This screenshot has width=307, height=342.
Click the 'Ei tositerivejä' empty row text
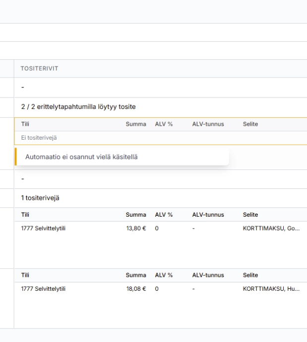pyautogui.click(x=36, y=138)
